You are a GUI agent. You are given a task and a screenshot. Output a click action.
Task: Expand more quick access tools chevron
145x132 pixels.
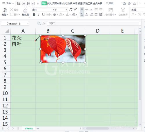(38, 3)
